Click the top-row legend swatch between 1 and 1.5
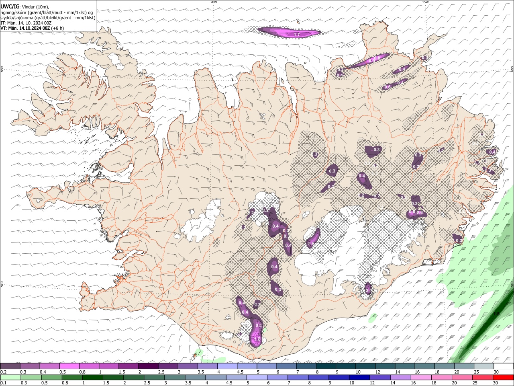 point(109,366)
